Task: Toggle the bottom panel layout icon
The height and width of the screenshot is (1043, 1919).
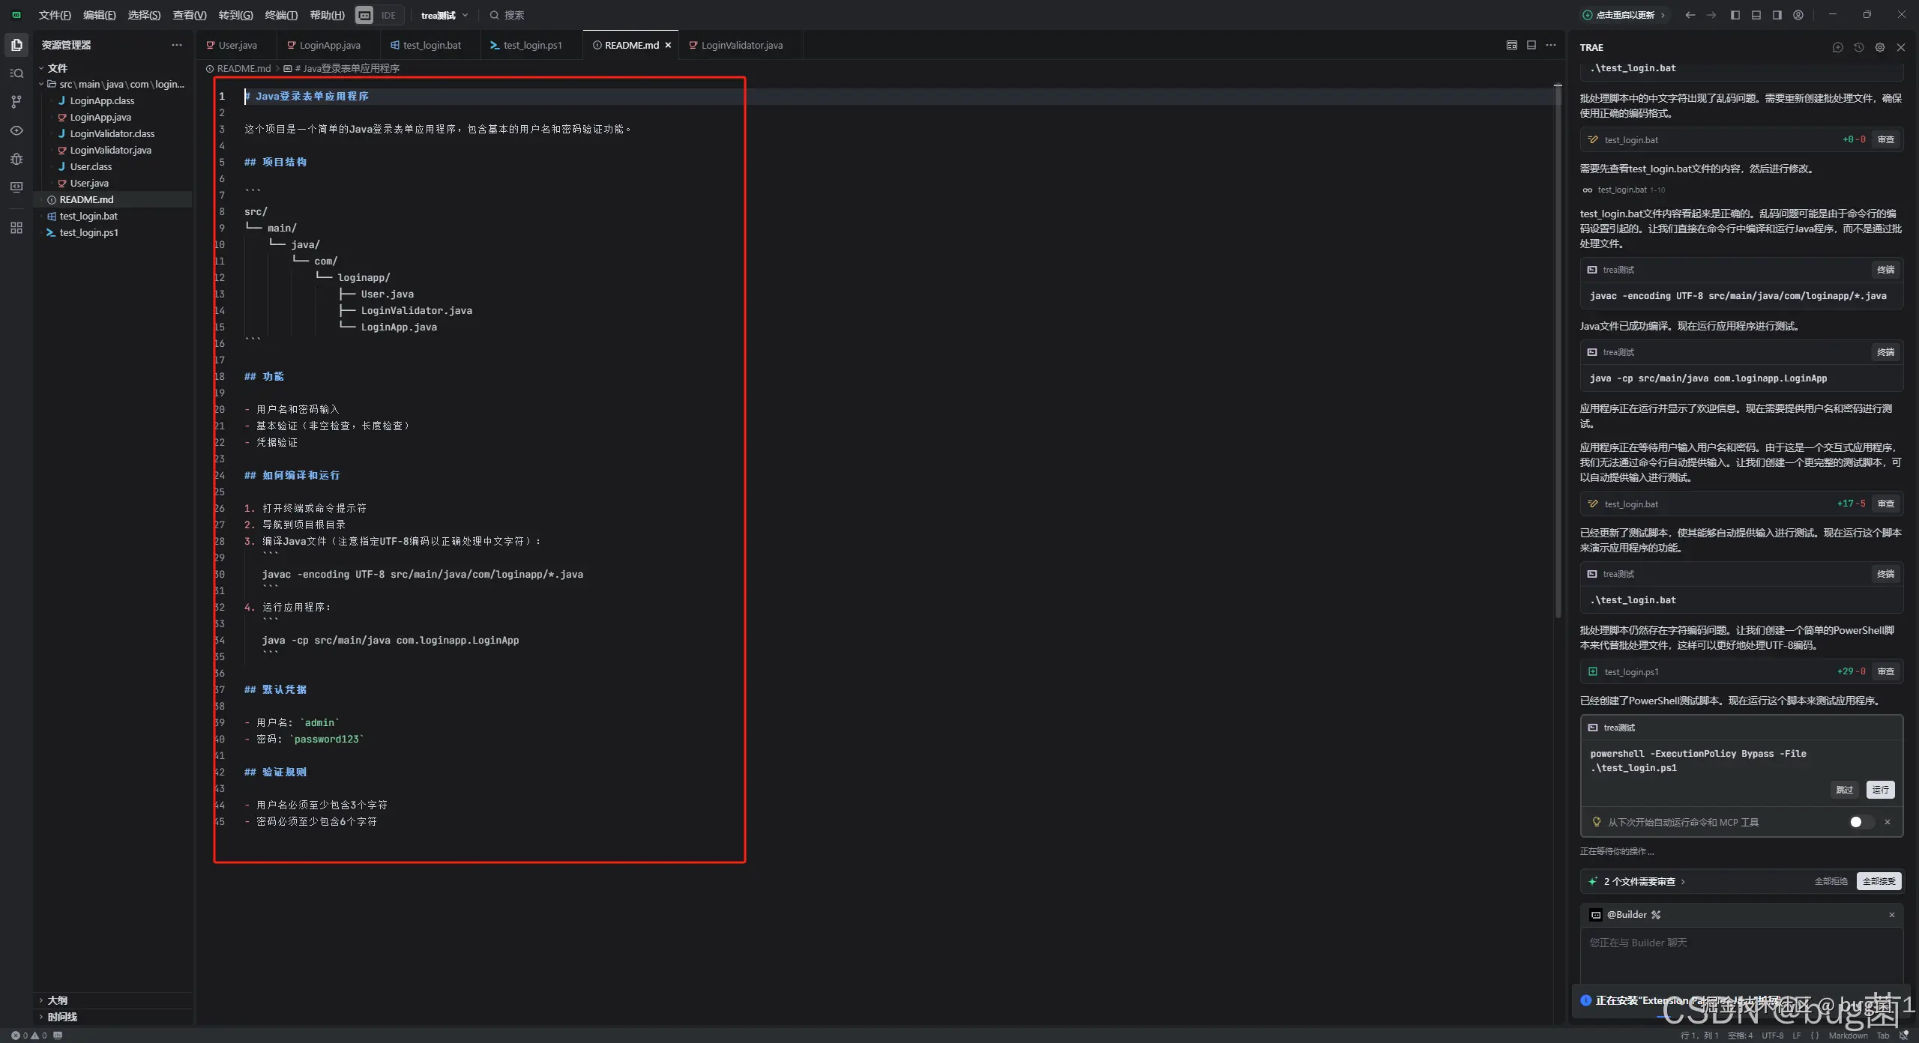Action: pyautogui.click(x=1756, y=15)
